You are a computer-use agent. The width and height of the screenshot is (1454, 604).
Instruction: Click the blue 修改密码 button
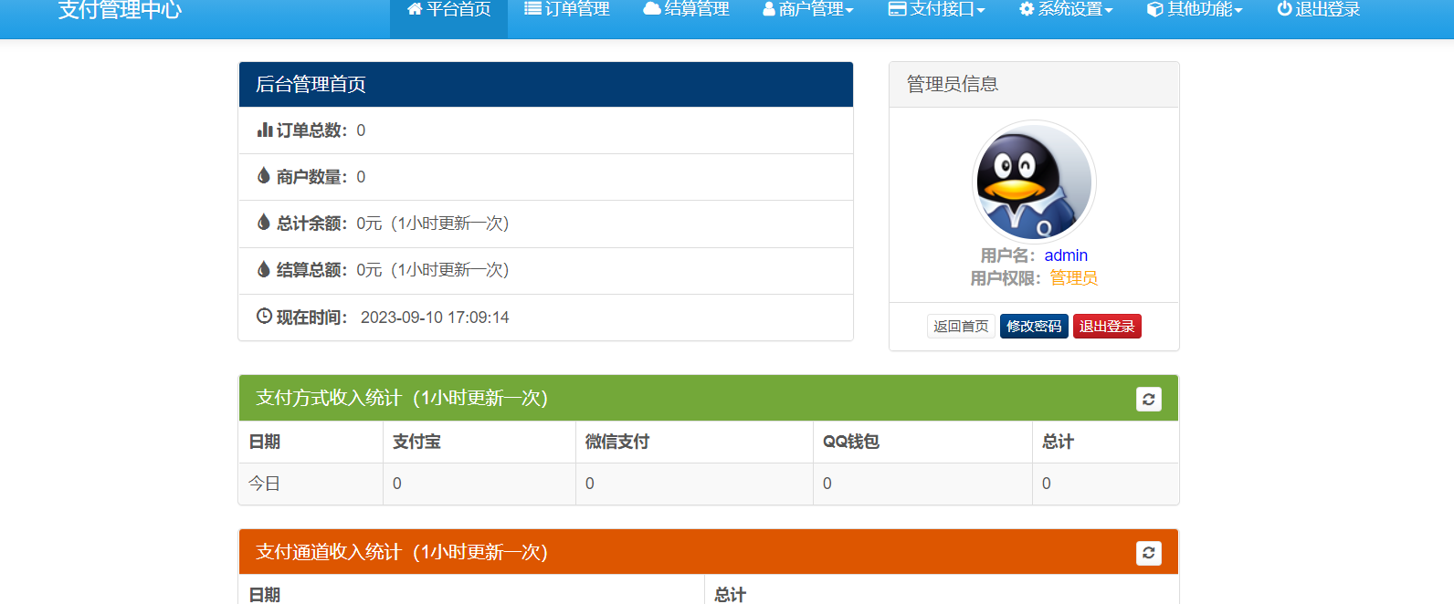pos(1034,327)
